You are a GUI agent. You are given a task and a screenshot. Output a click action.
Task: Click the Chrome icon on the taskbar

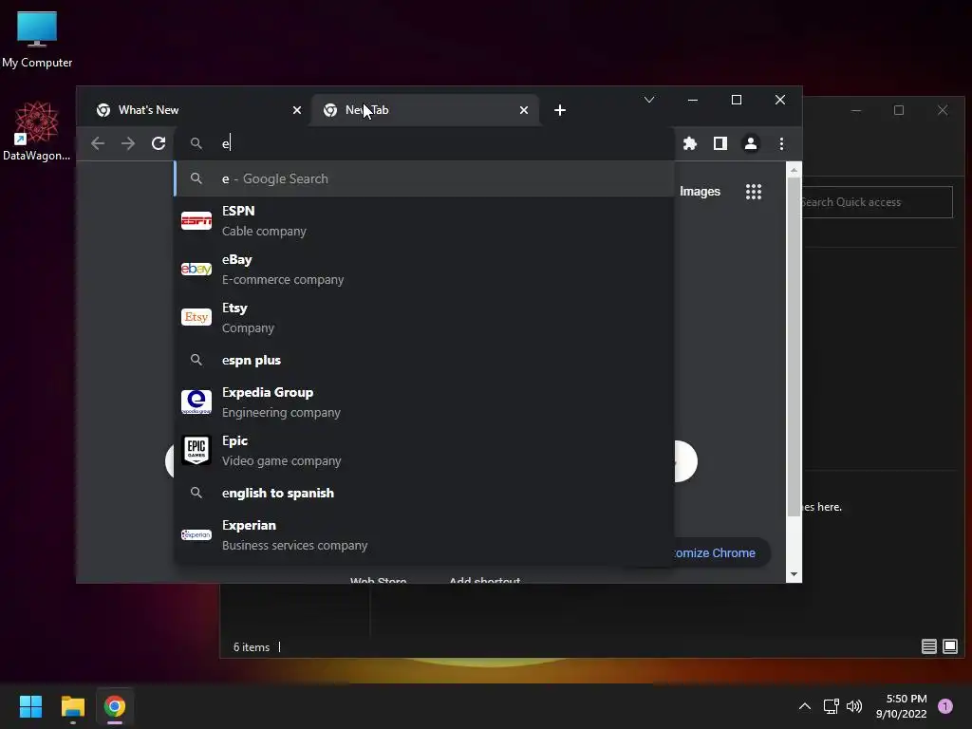tap(115, 706)
